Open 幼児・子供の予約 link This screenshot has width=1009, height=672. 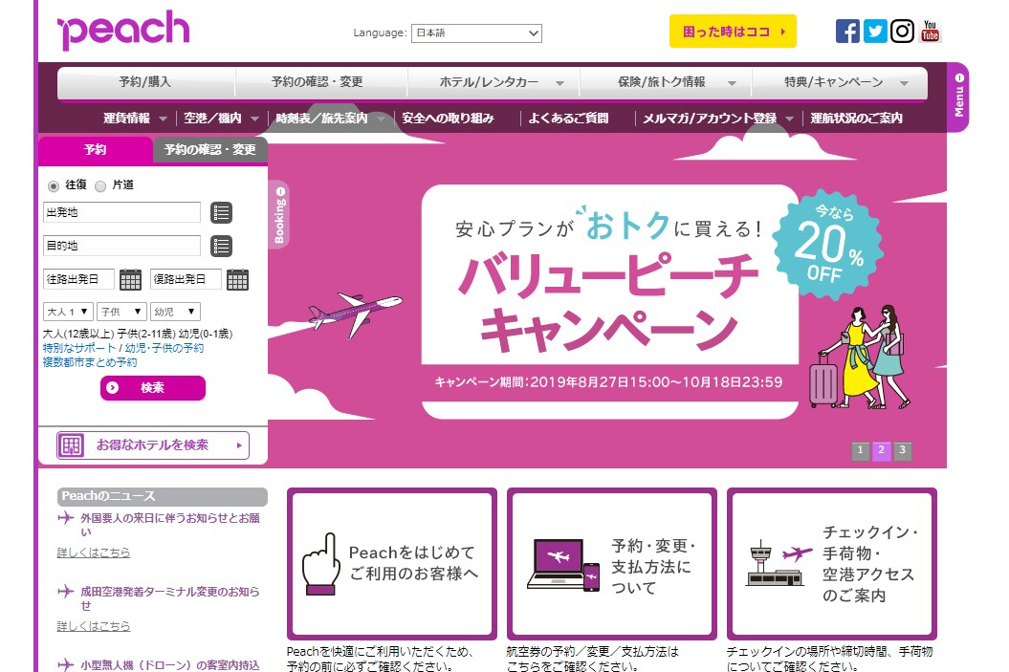click(165, 348)
